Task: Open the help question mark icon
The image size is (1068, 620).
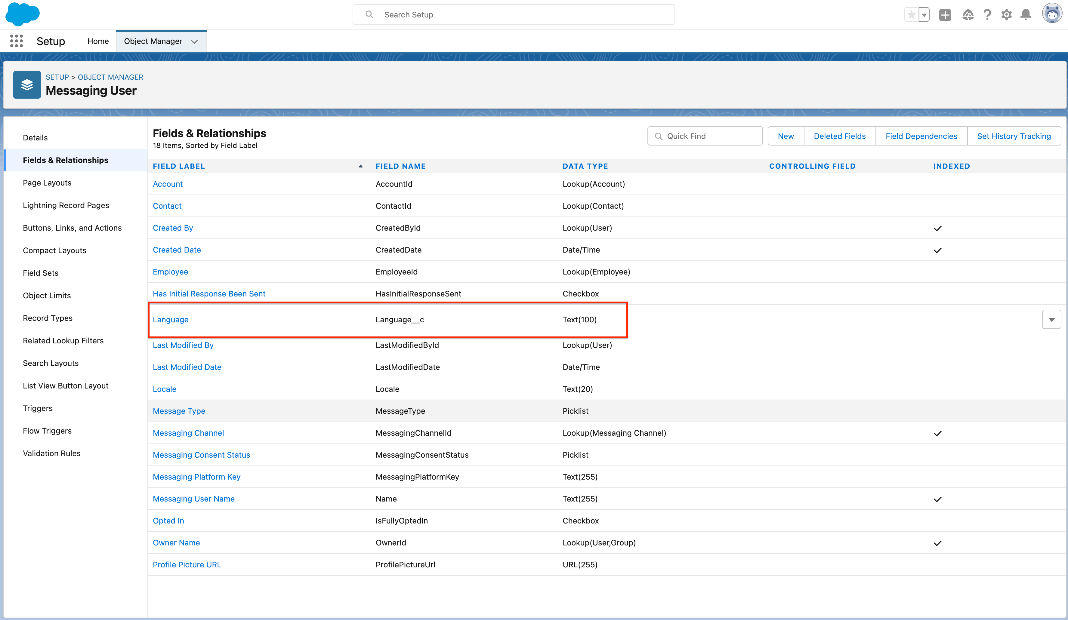Action: click(987, 15)
